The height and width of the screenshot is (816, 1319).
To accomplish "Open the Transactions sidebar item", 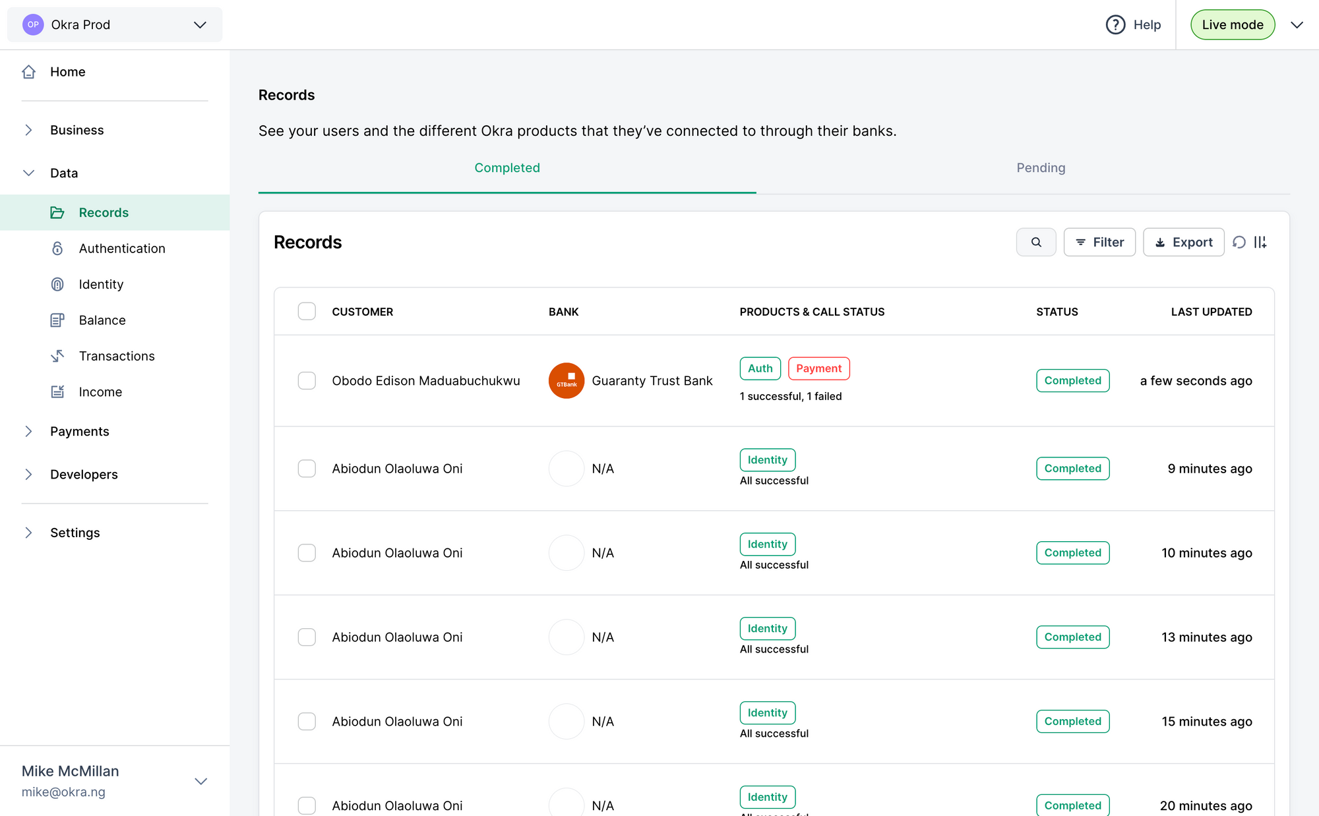I will click(117, 356).
